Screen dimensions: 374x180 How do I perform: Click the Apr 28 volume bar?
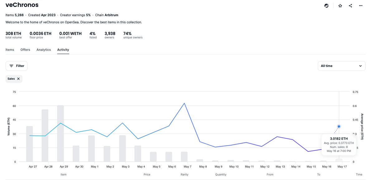pyautogui.click(x=45, y=136)
